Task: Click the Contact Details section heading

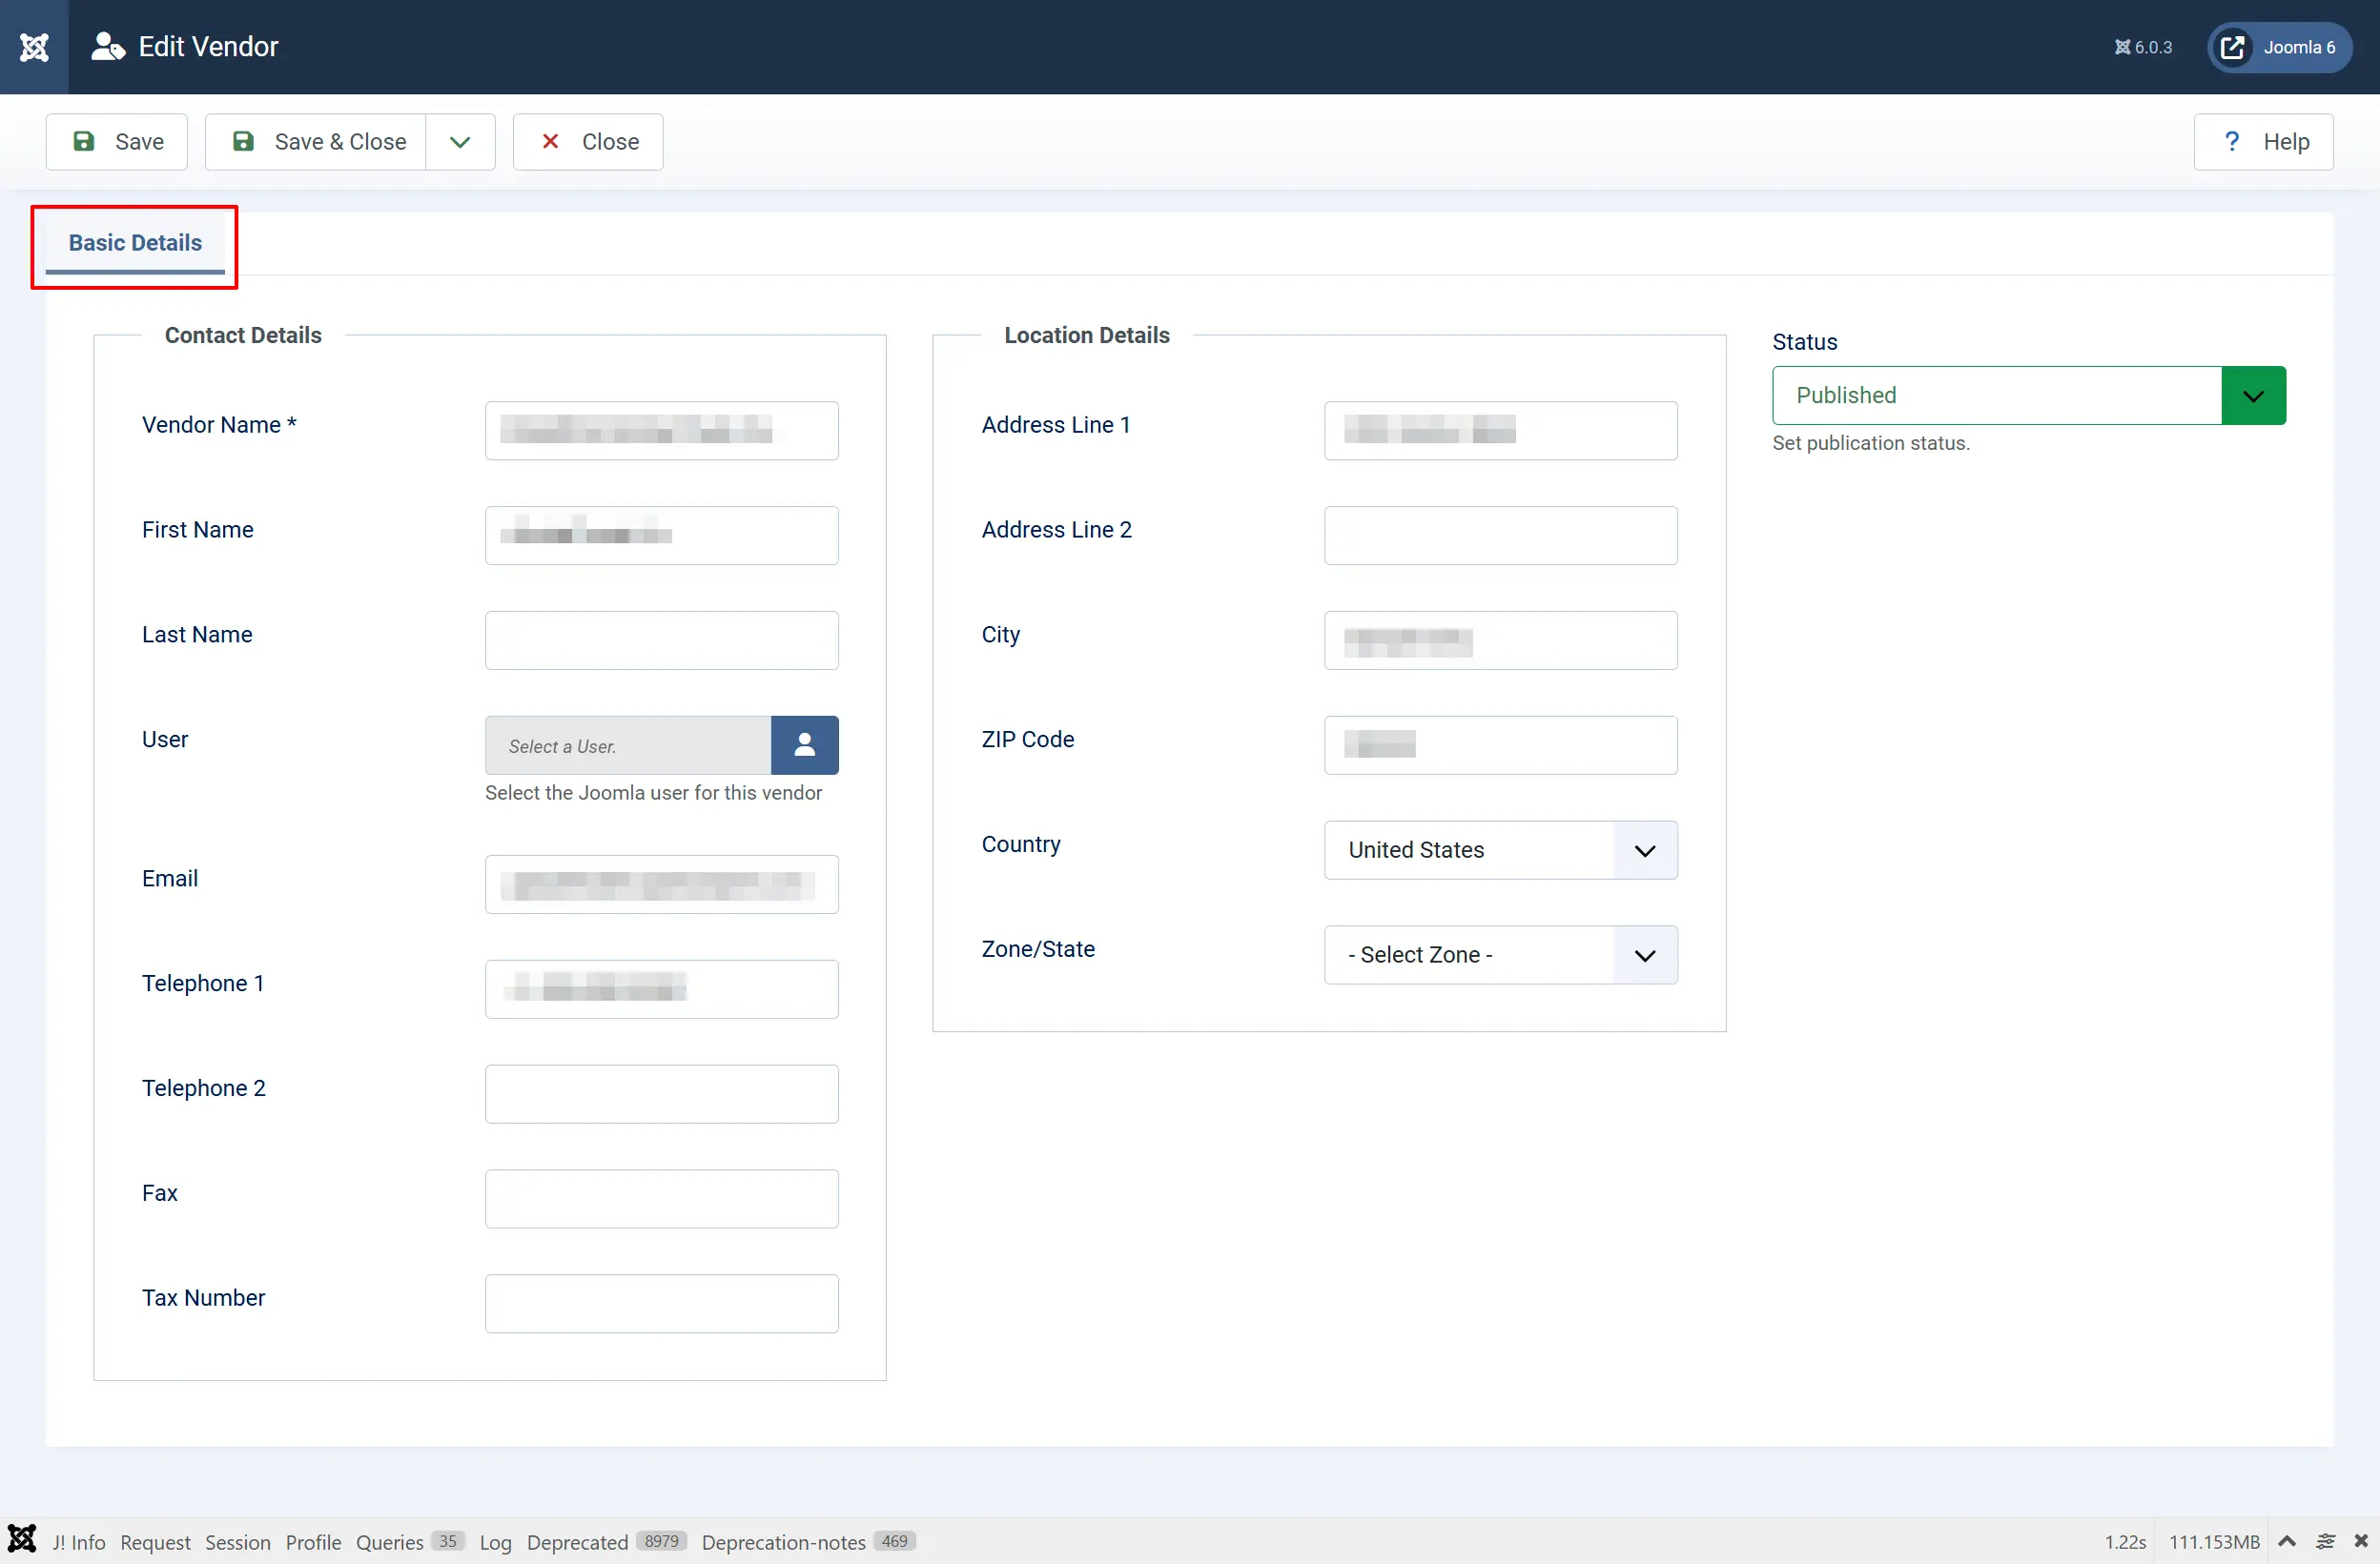Action: pyautogui.click(x=243, y=335)
